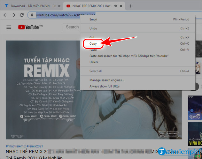Select Copy in the context menu
The image size is (202, 159).
(x=138, y=43)
